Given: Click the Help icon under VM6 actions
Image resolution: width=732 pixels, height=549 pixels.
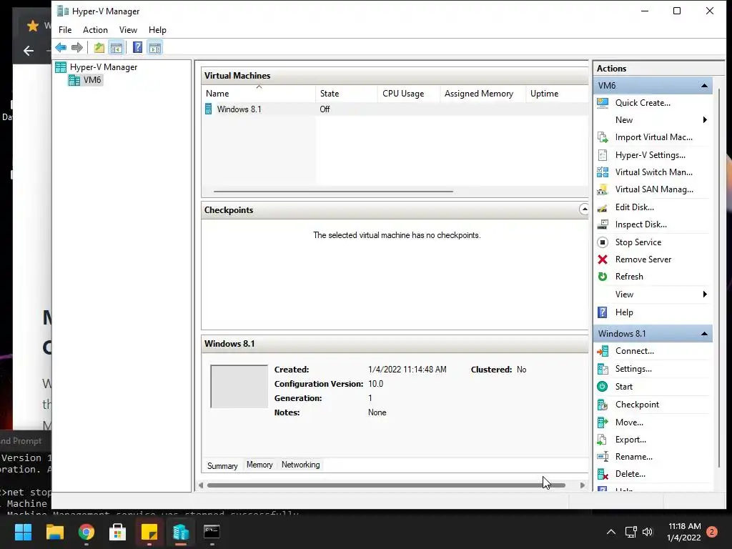Looking at the screenshot, I should (x=603, y=312).
